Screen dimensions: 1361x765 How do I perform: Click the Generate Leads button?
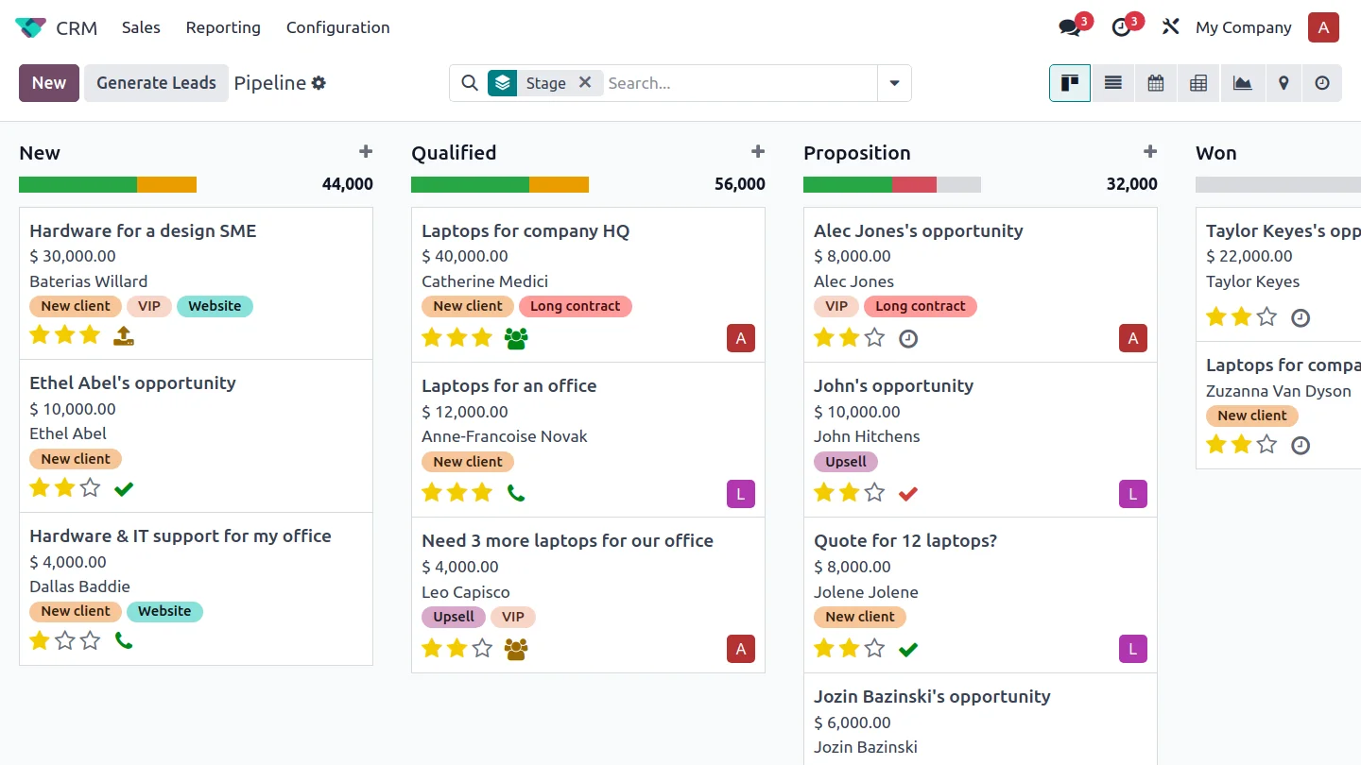pos(156,83)
